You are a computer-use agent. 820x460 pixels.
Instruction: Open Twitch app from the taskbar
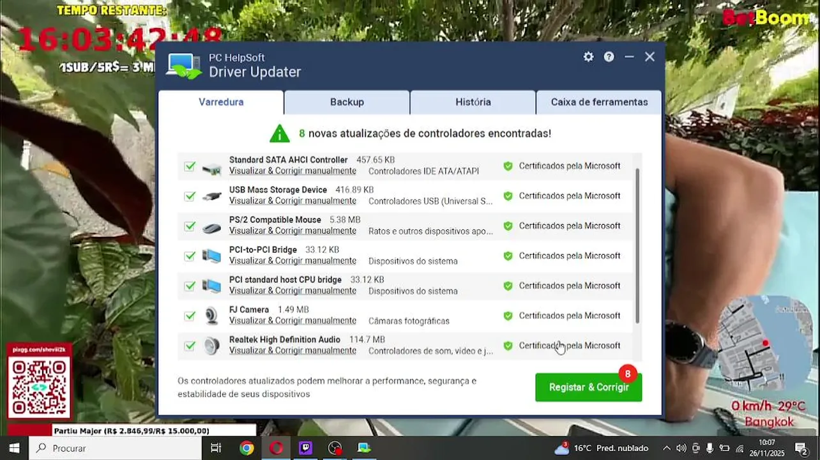click(x=305, y=448)
